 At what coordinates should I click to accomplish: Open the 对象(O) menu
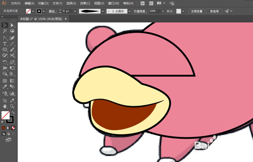coord(43,3)
